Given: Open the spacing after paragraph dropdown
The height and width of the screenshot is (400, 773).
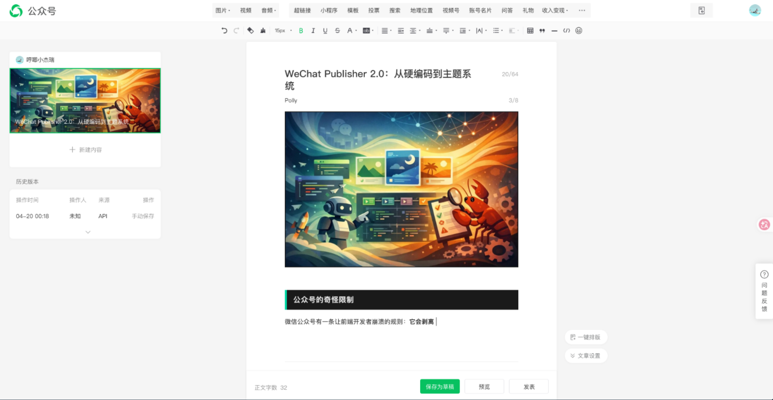Looking at the screenshot, I should pos(448,30).
